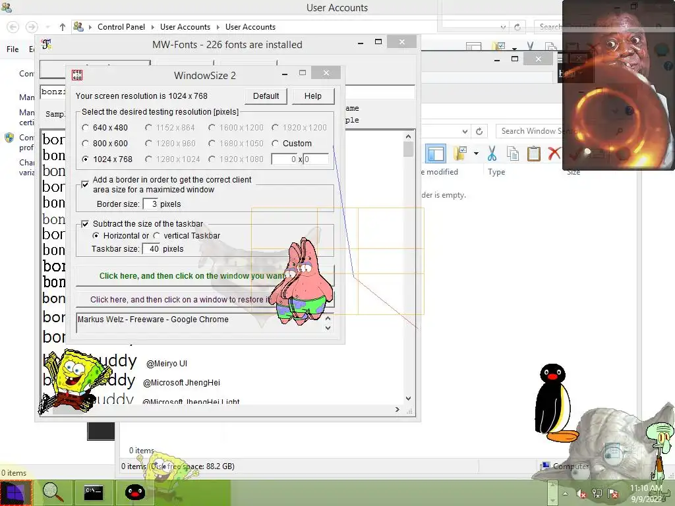The width and height of the screenshot is (675, 506).
Task: Select the 640 x 480 resolution radio button
Action: [85, 128]
